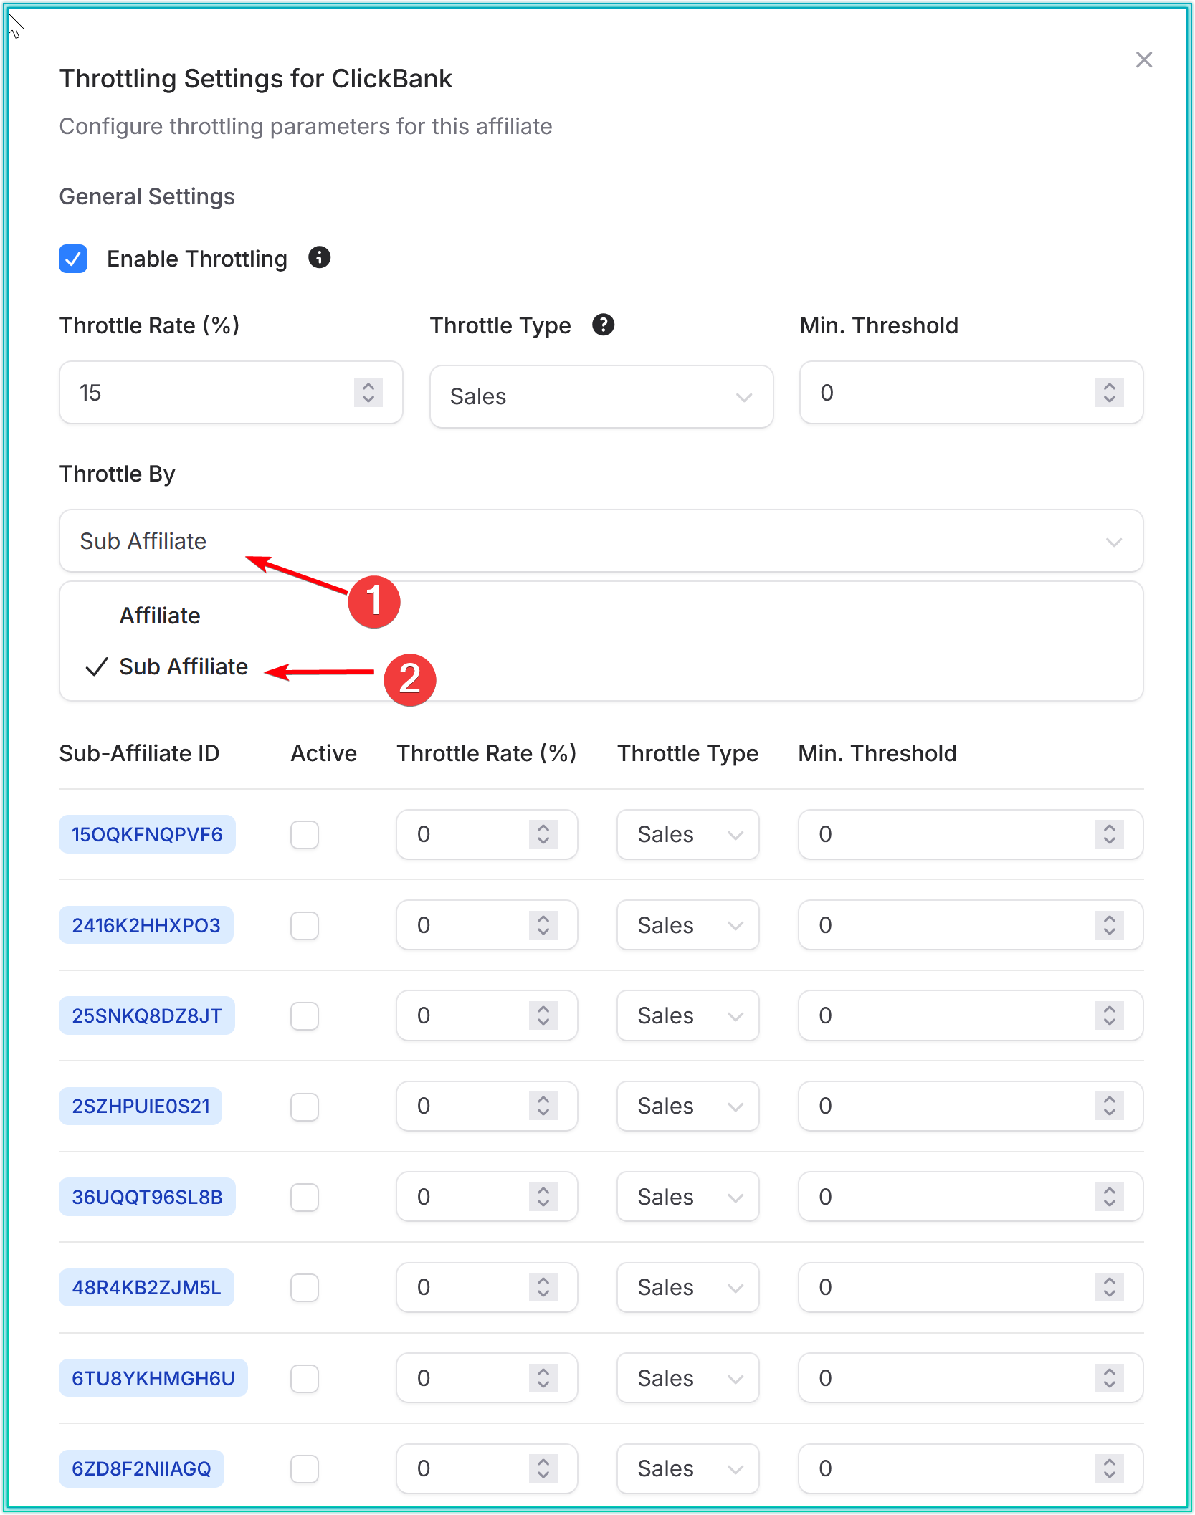Click Min. Threshold stepper for 2416K2HHXPO3
Screen dimensions: 1195x1515
(1109, 925)
